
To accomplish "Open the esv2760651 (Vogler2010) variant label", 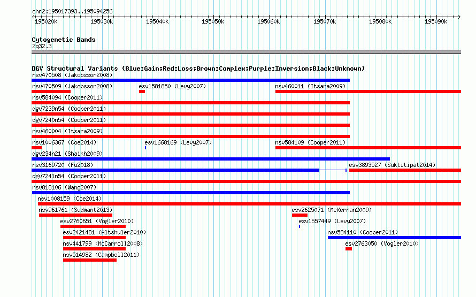I will [97, 221].
